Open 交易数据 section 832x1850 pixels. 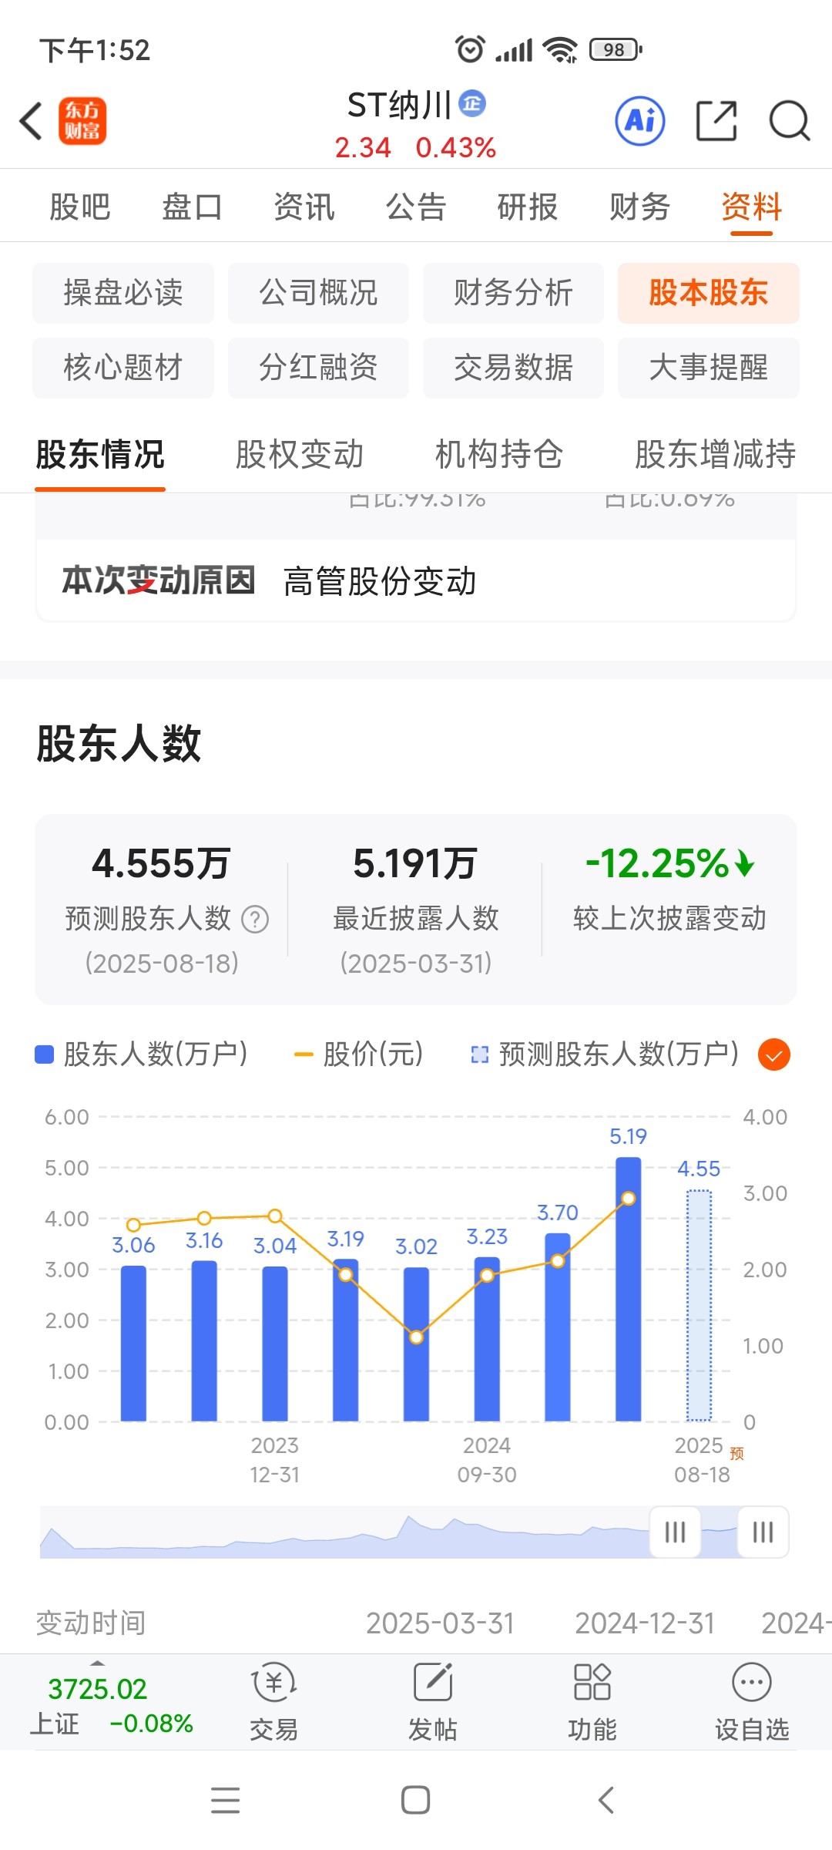pyautogui.click(x=513, y=368)
